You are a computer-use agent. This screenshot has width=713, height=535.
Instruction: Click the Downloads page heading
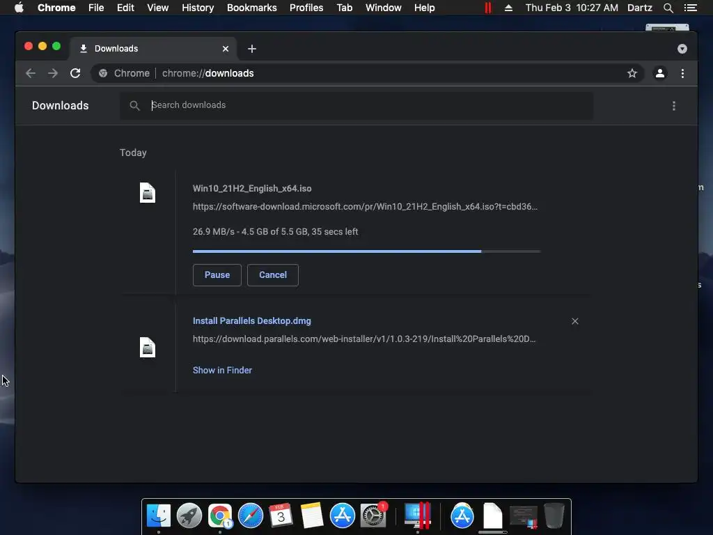click(61, 106)
